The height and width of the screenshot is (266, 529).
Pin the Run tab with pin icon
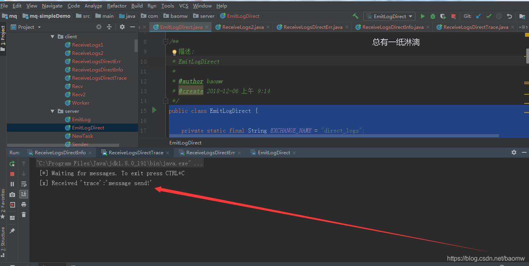point(12,231)
